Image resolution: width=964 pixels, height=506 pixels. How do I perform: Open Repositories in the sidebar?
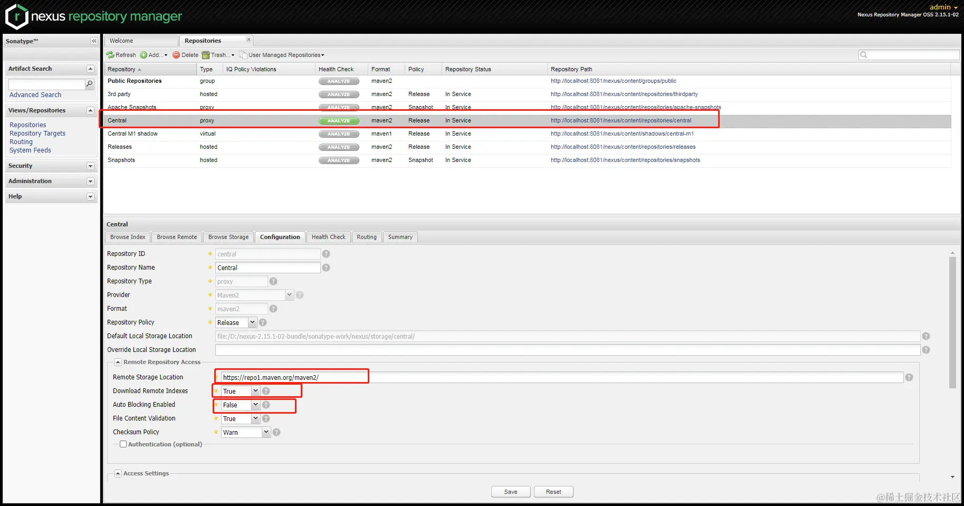point(28,125)
